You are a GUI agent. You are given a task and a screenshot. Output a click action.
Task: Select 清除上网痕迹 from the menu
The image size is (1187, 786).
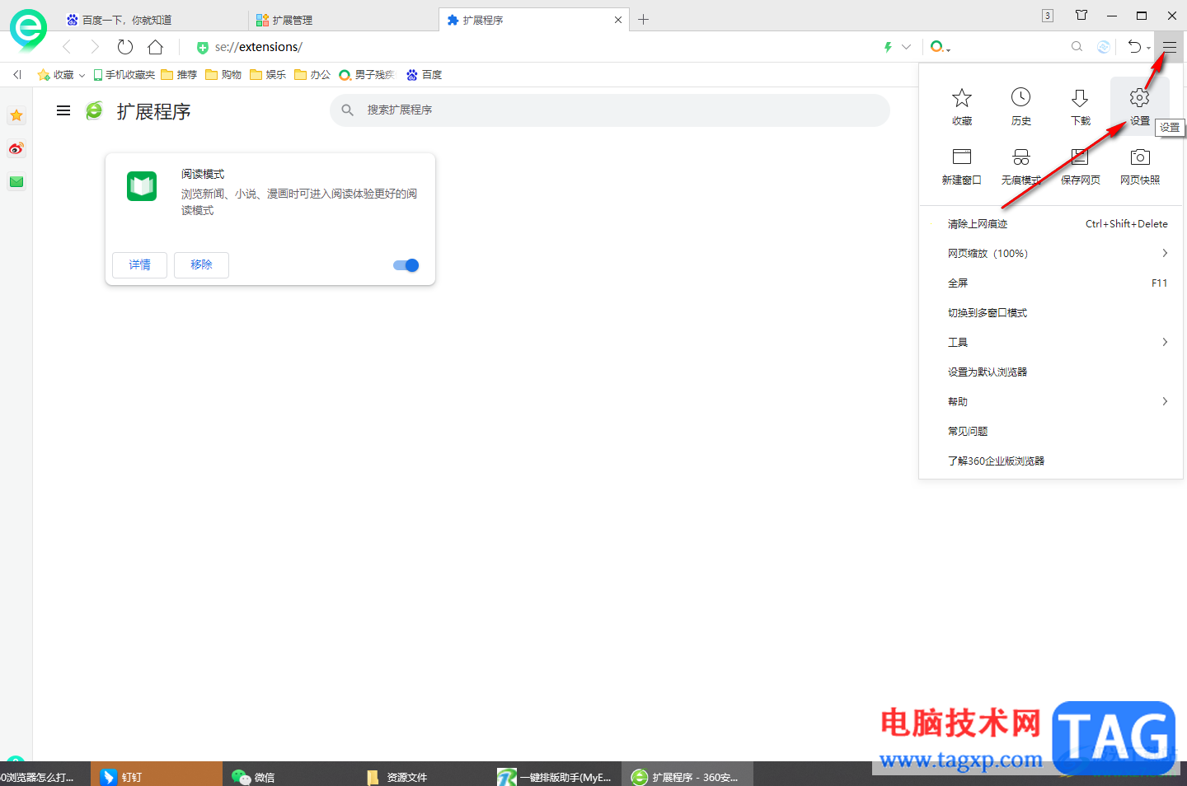(978, 223)
